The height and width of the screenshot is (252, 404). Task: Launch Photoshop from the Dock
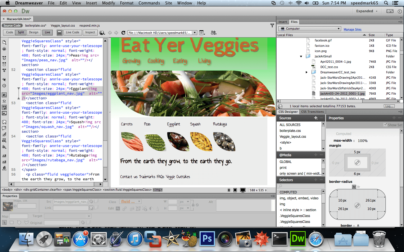[207, 239]
